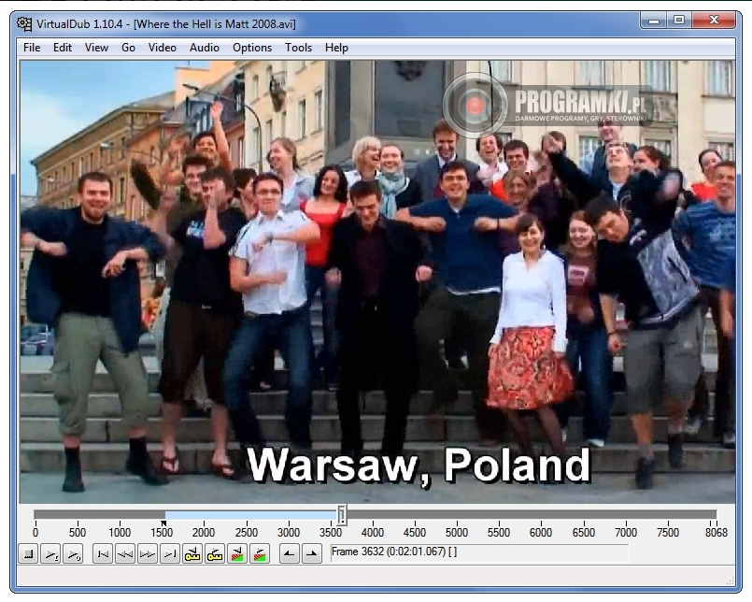This screenshot has width=752, height=602.
Task: Open the File menu
Action: 32,48
